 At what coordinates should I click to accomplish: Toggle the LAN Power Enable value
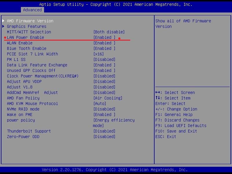(104, 37)
